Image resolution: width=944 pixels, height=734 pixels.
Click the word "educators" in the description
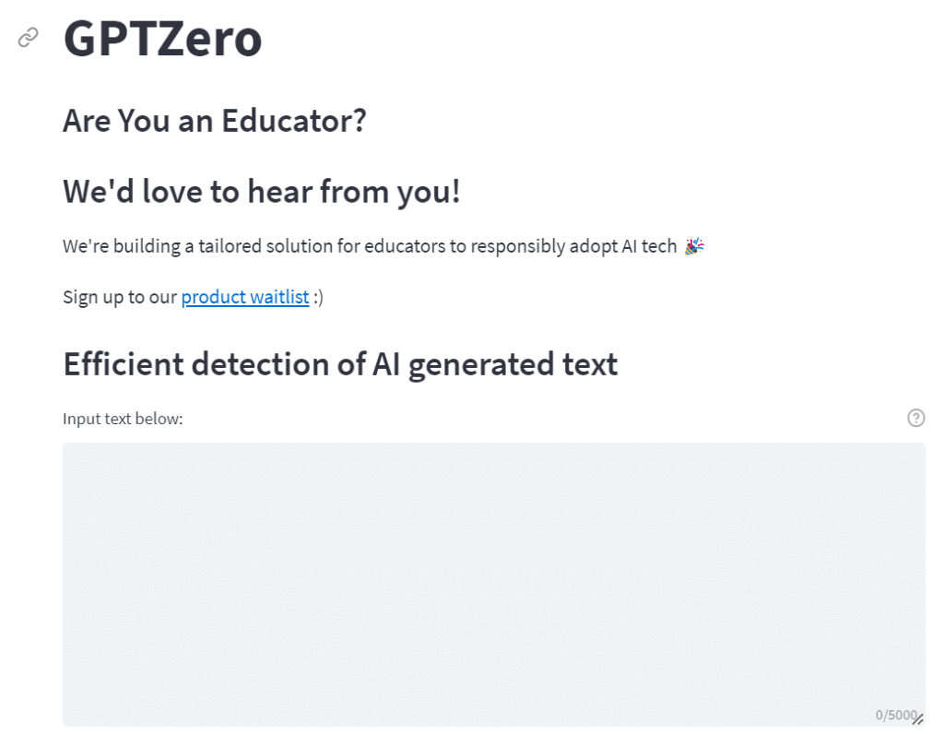point(401,246)
